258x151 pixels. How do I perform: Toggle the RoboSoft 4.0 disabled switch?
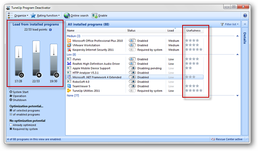132,81
